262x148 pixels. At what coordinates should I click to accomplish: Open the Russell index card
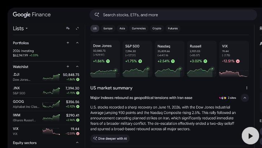[202, 59]
